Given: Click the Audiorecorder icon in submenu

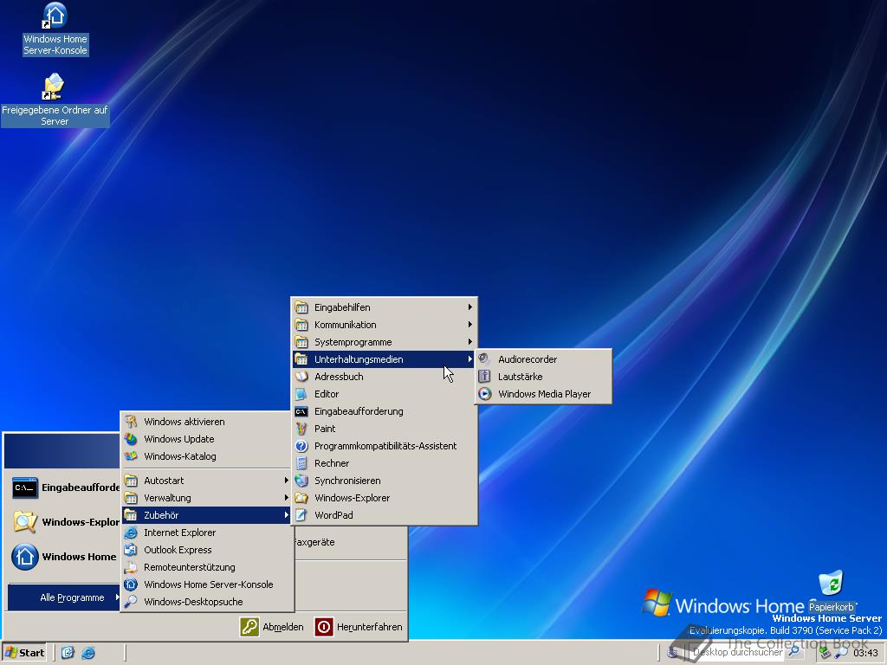Looking at the screenshot, I should [485, 359].
